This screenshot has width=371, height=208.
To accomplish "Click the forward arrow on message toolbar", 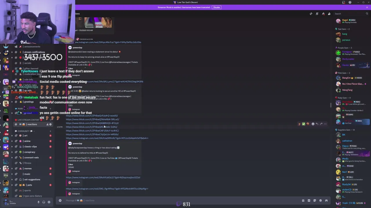I will 321,124.
